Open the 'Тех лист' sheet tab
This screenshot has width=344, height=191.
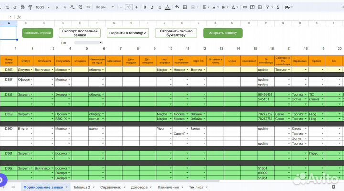tap(196, 187)
